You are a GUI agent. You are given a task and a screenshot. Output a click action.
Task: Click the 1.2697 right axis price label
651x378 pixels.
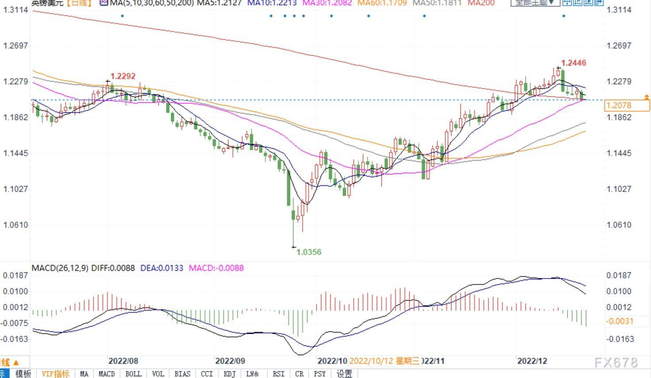pyautogui.click(x=619, y=46)
